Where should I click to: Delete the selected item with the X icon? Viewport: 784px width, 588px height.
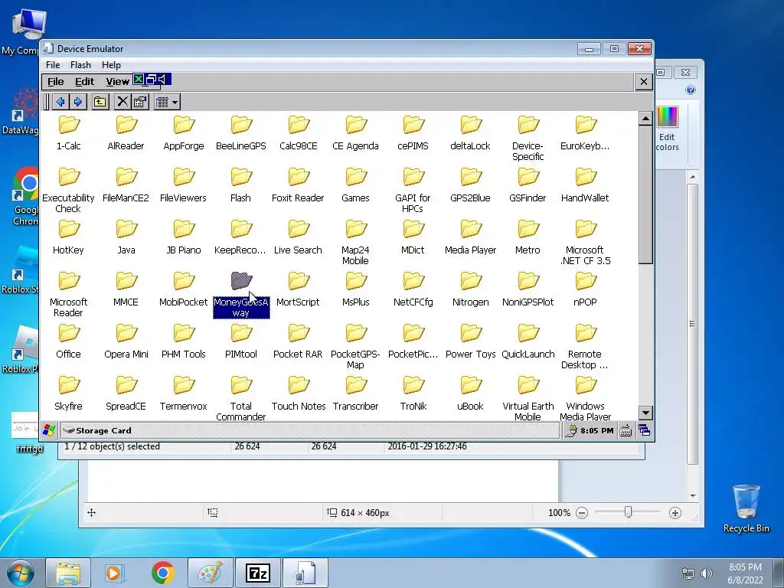pyautogui.click(x=122, y=102)
